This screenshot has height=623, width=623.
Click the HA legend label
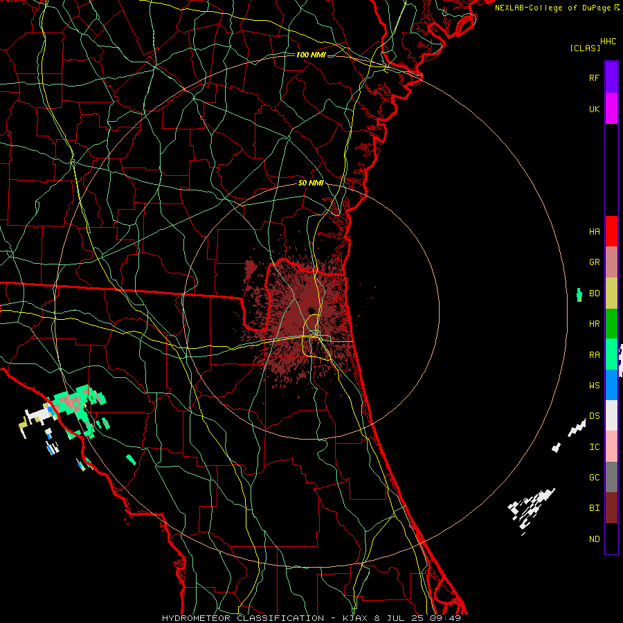pos(594,231)
